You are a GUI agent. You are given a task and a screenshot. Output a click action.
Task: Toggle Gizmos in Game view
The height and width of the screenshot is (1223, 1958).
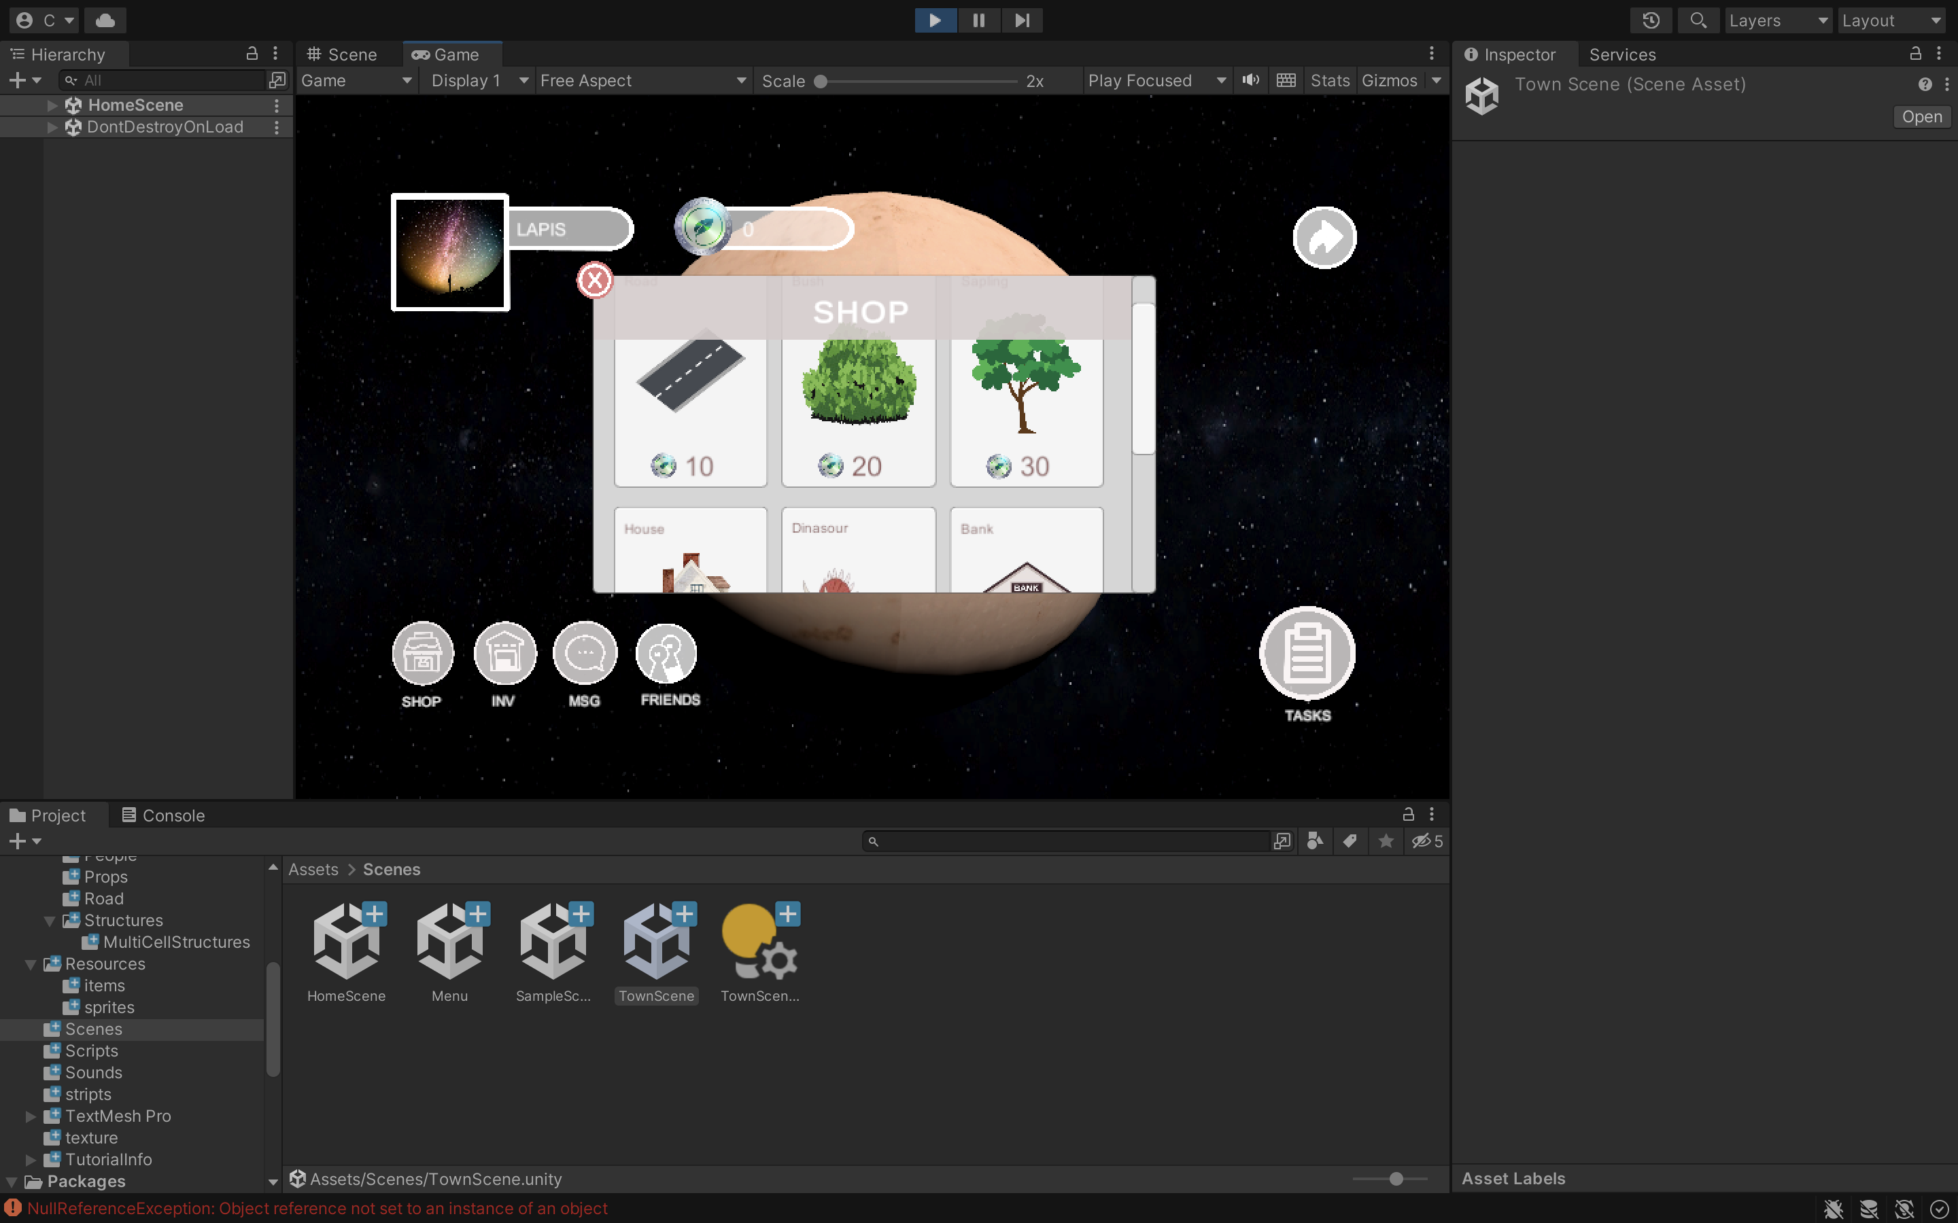click(1389, 80)
